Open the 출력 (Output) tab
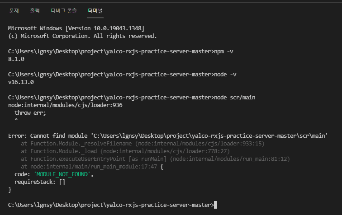The height and width of the screenshot is (215, 342). point(35,10)
